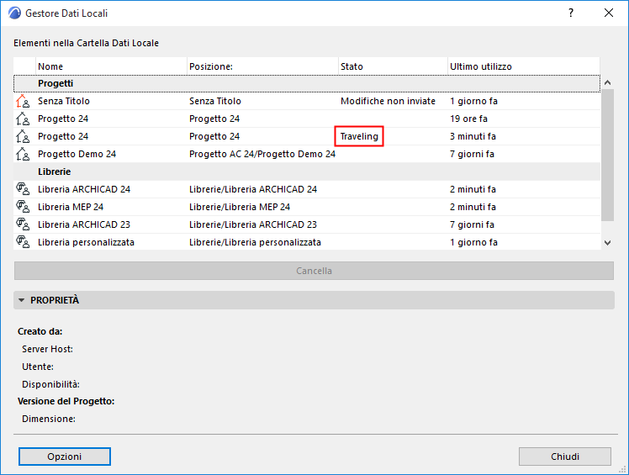This screenshot has width=629, height=475.
Task: Select the Libreria ARCHICAD 24 name
Action: tap(84, 189)
